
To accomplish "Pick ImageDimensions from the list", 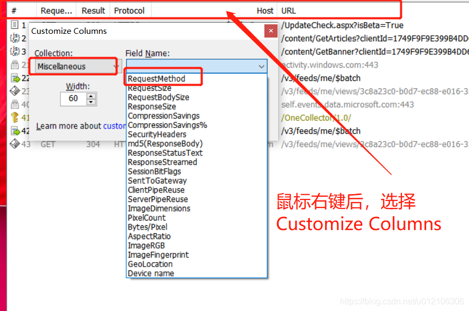I will pyautogui.click(x=159, y=208).
